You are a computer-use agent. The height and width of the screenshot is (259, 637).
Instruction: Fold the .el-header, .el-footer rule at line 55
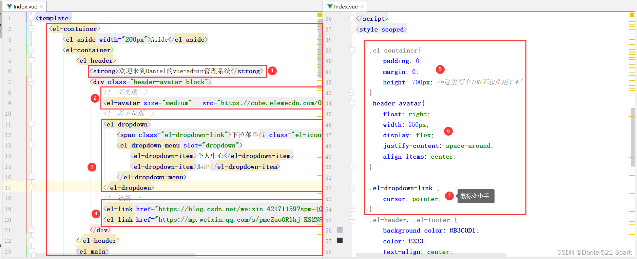pyautogui.click(x=352, y=220)
